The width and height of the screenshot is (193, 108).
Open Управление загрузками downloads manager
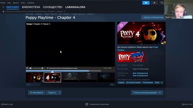[x=99, y=104]
